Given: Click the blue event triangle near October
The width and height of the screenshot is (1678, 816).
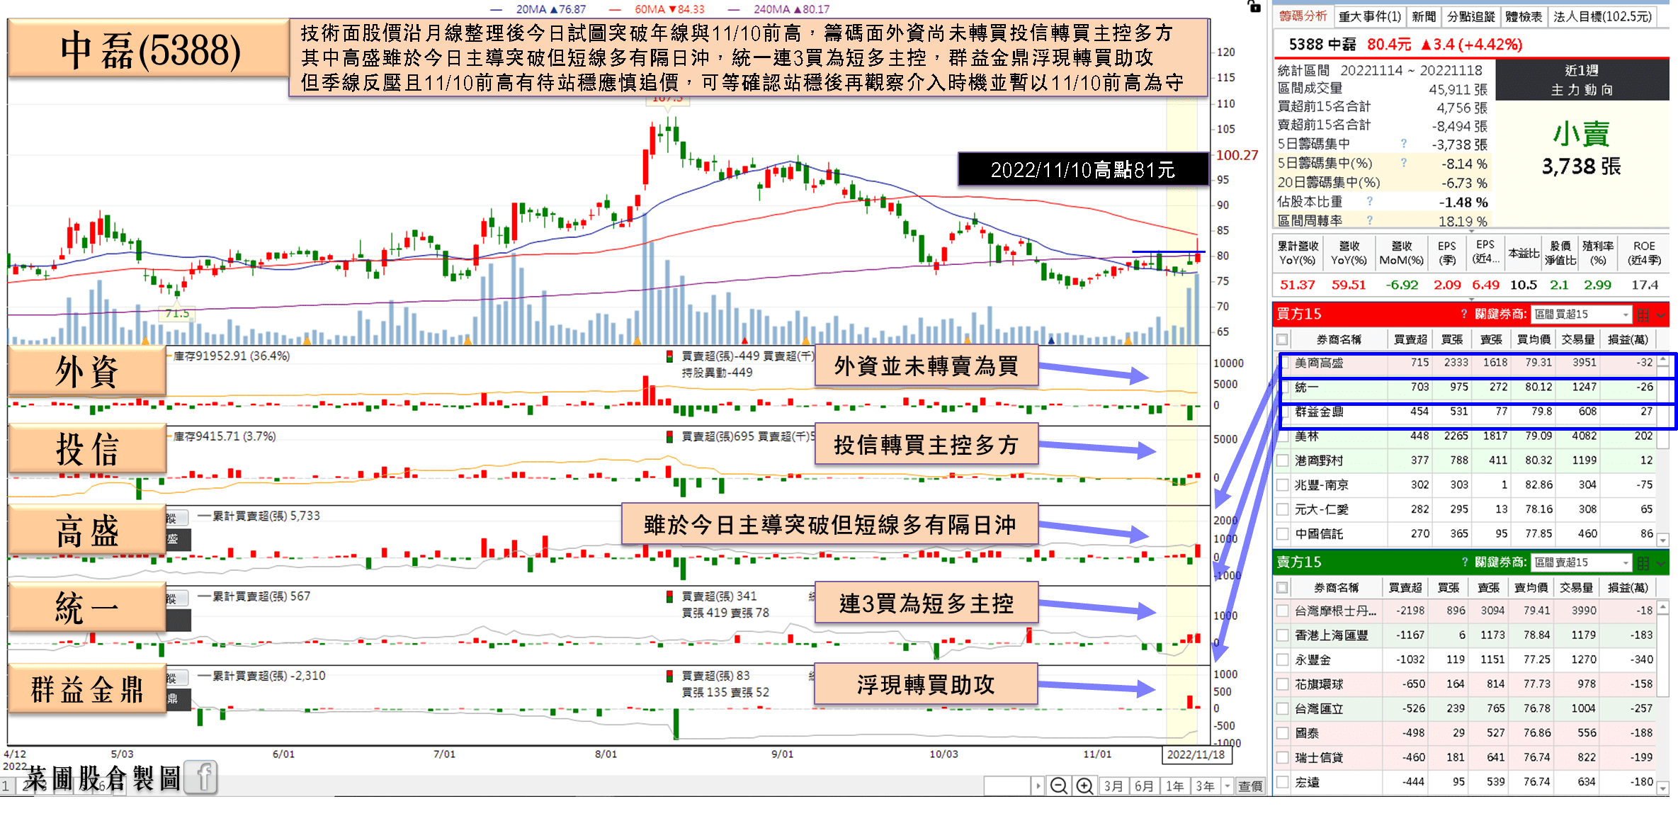Looking at the screenshot, I should [x=1051, y=341].
